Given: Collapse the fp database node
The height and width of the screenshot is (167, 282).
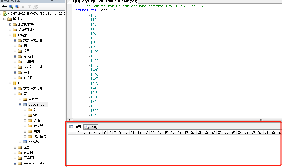Looking at the screenshot, I should point(10,83).
